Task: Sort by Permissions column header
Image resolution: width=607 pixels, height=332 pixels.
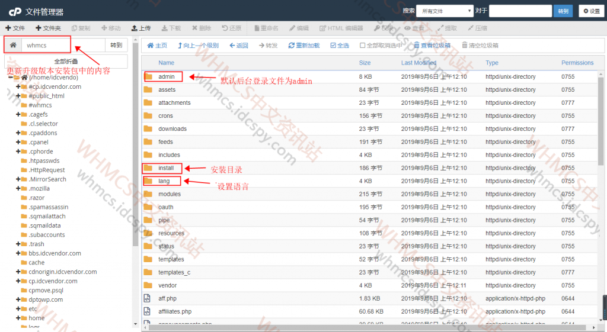Action: [x=577, y=63]
